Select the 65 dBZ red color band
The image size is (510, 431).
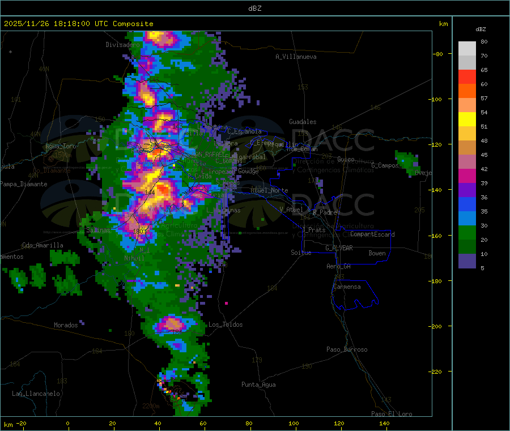tap(467, 76)
